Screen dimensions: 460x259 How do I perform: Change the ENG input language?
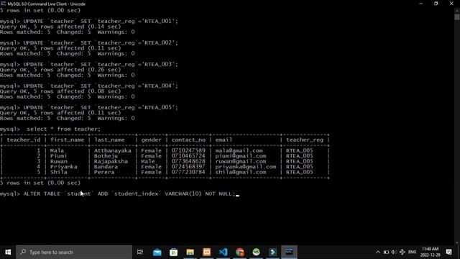point(412,252)
